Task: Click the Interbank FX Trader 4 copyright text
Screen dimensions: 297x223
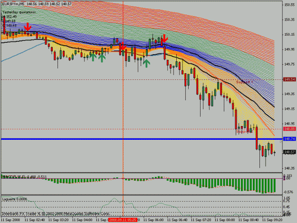Action: click(x=56, y=213)
